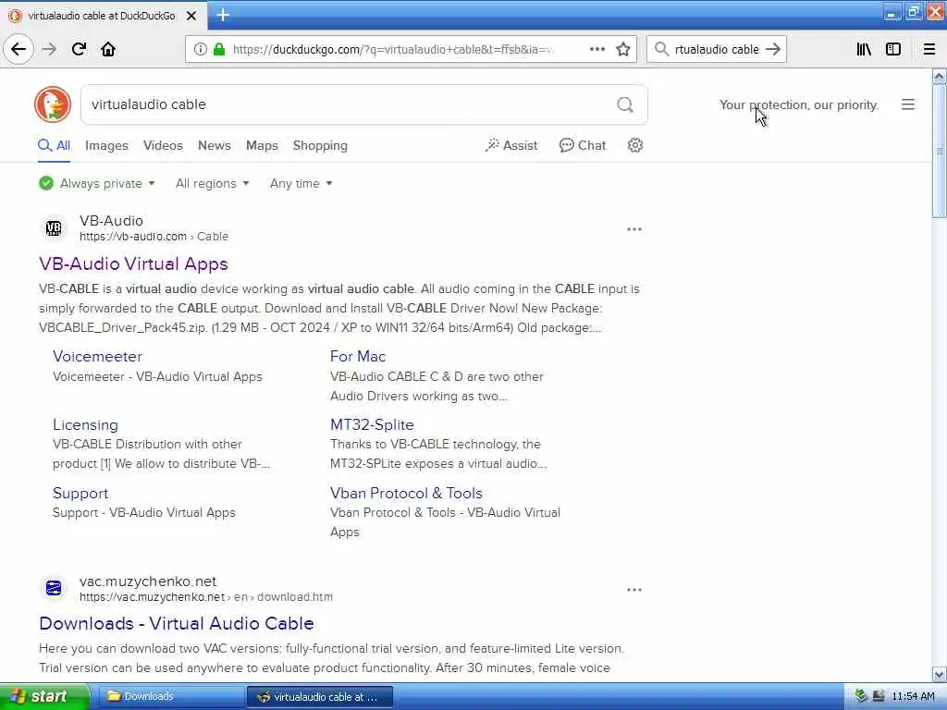Click the system tray clock 11:54 AM

coord(913,697)
